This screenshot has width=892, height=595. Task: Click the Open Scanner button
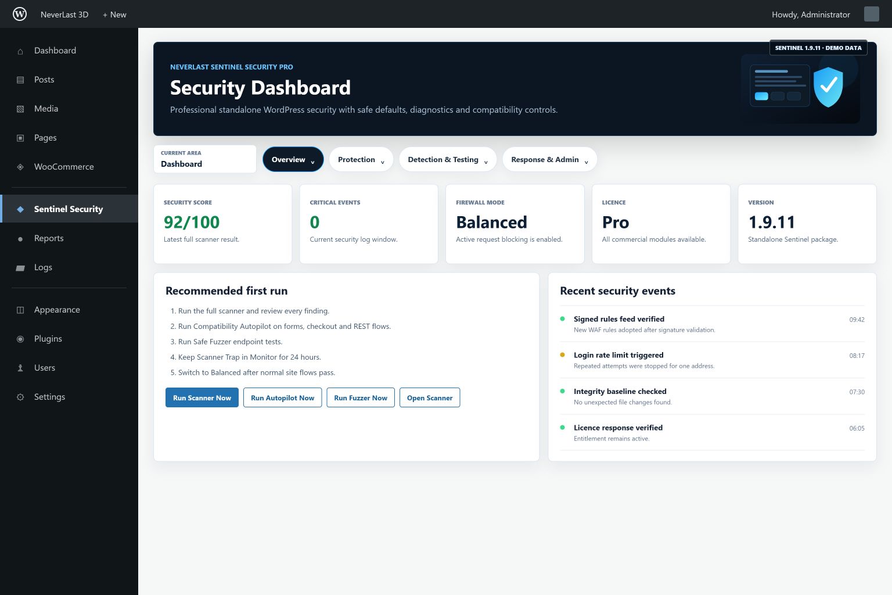pyautogui.click(x=430, y=397)
